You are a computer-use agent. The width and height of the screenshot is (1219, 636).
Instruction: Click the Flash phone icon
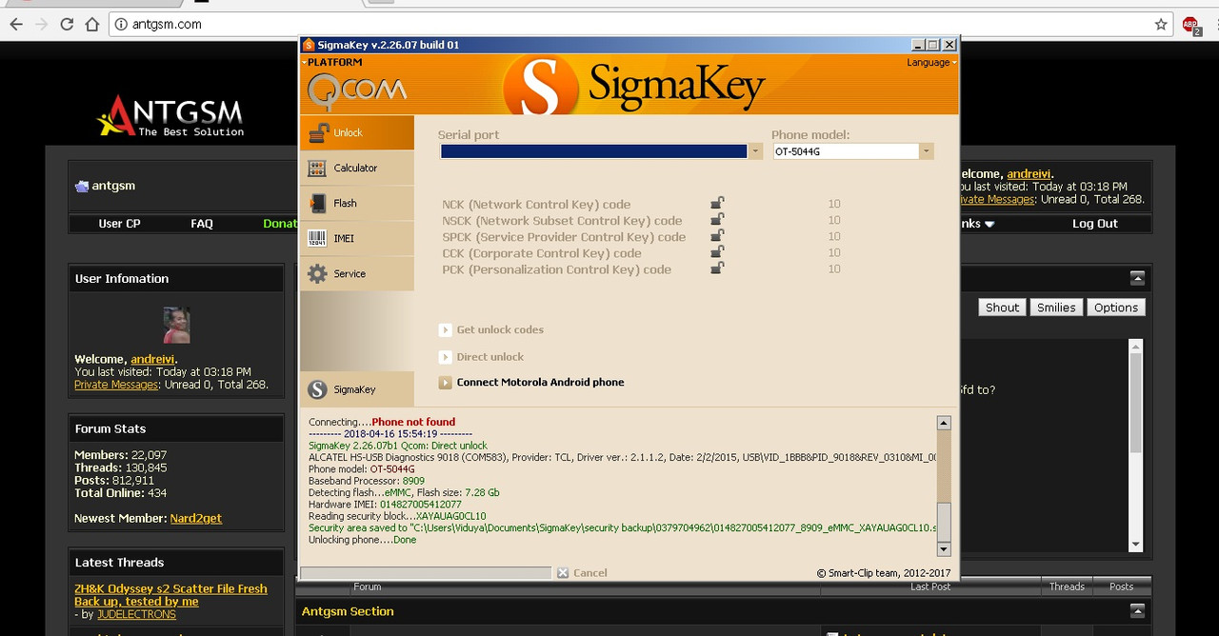317,203
